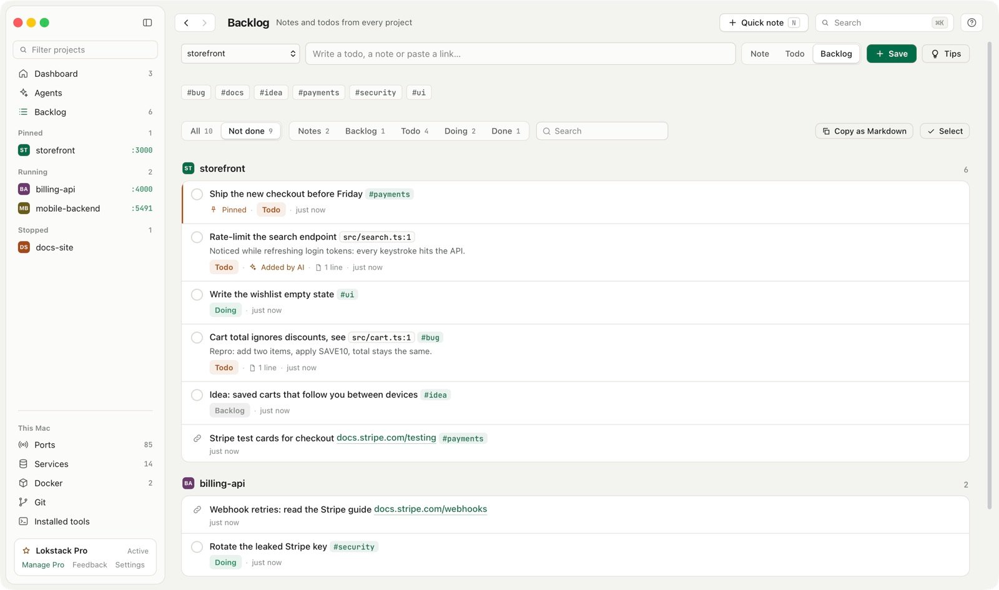
Task: Click the link icon beside Webhook retries
Action: click(197, 509)
